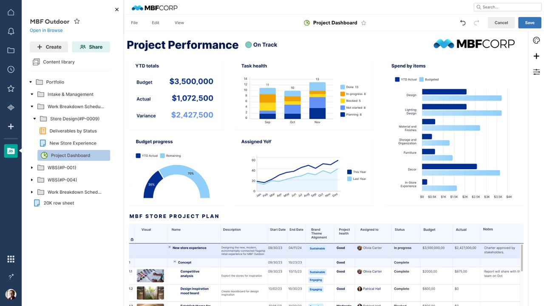Open recent items with the clock icon
This screenshot has width=544, height=306.
pos(11,69)
